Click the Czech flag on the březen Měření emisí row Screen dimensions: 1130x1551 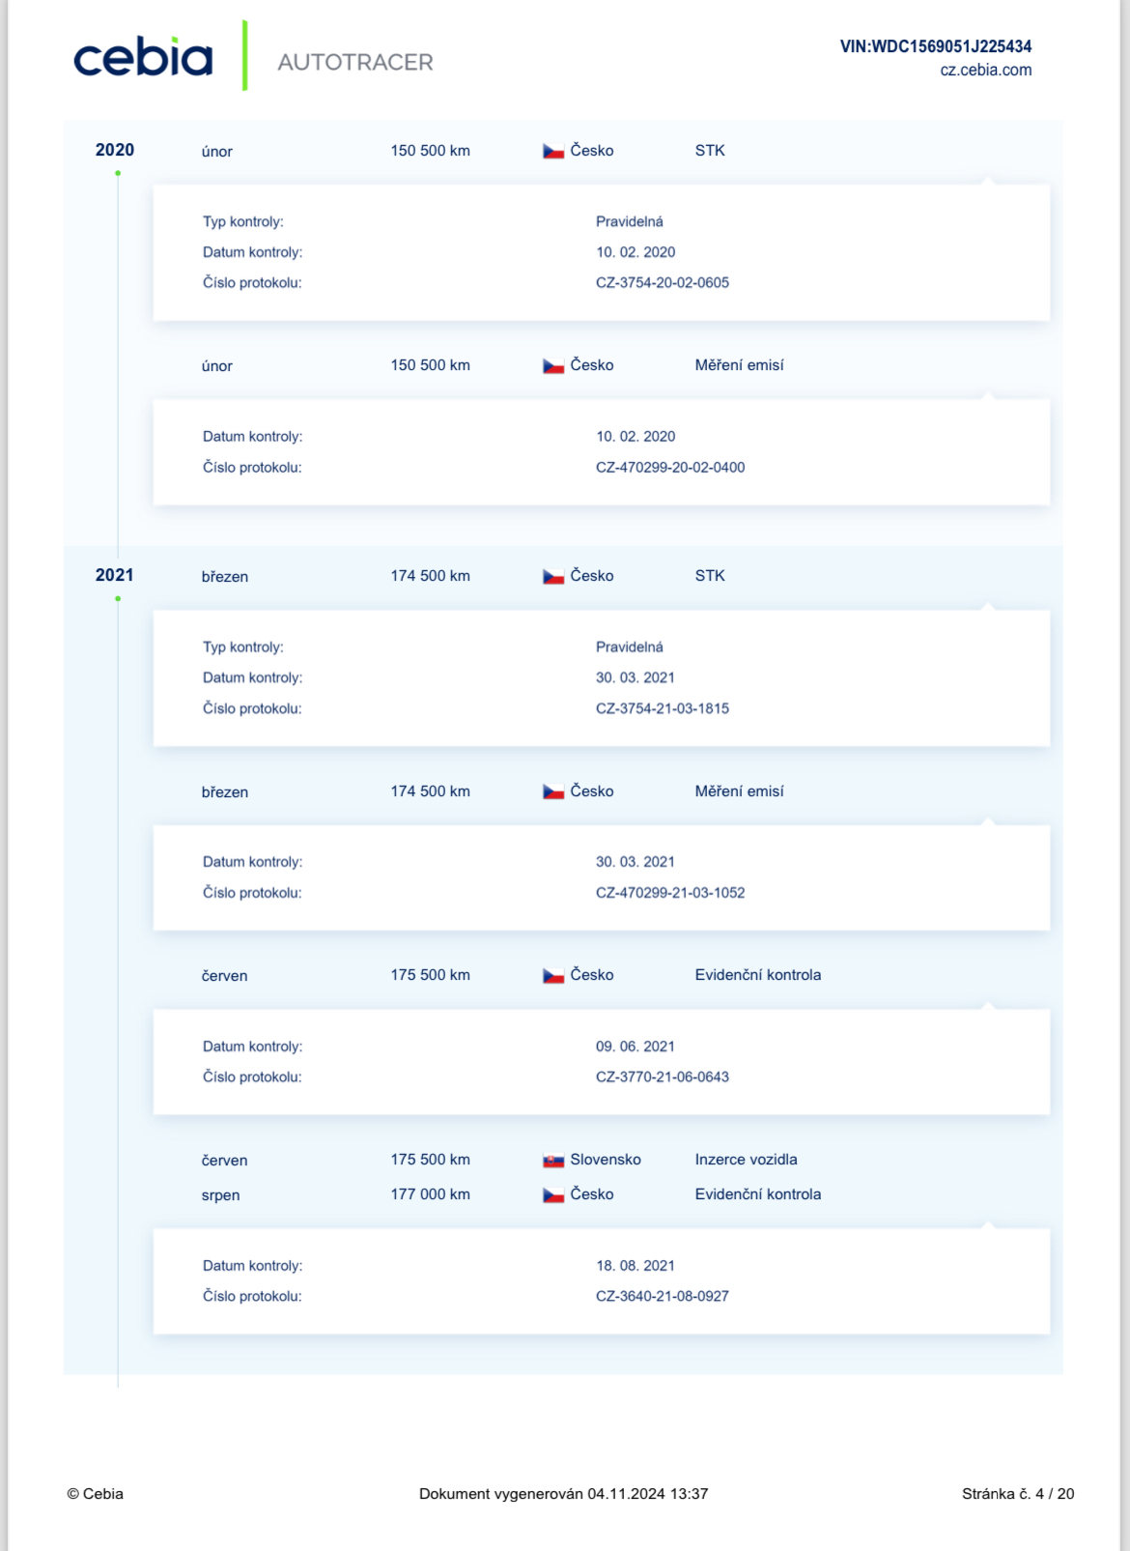553,791
